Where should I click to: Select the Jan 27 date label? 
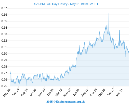pyautogui.click(x=111, y=92)
